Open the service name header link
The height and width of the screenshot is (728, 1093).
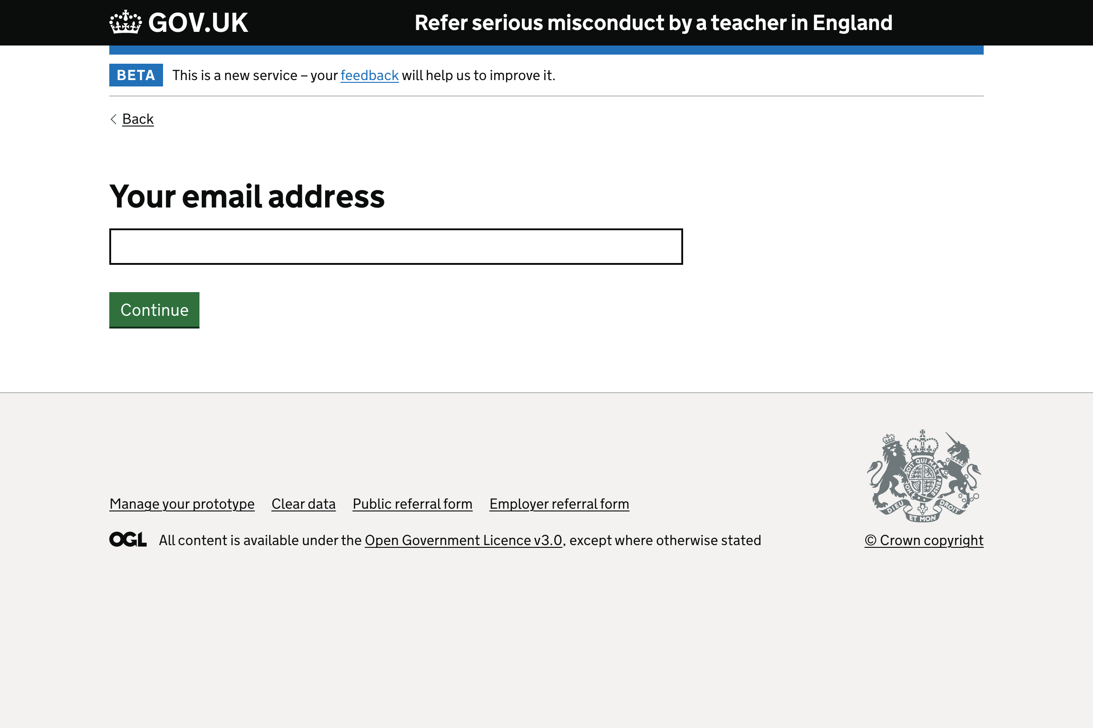click(654, 22)
